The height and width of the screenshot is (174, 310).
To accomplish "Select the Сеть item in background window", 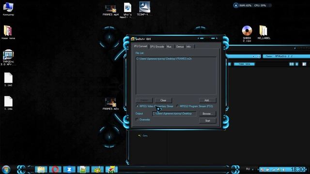I will [x=143, y=136].
